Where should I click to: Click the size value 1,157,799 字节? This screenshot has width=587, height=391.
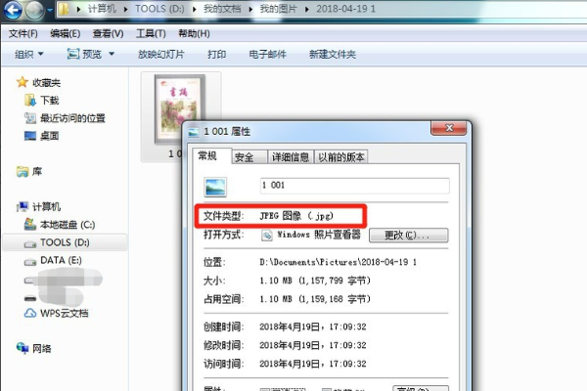(x=335, y=281)
